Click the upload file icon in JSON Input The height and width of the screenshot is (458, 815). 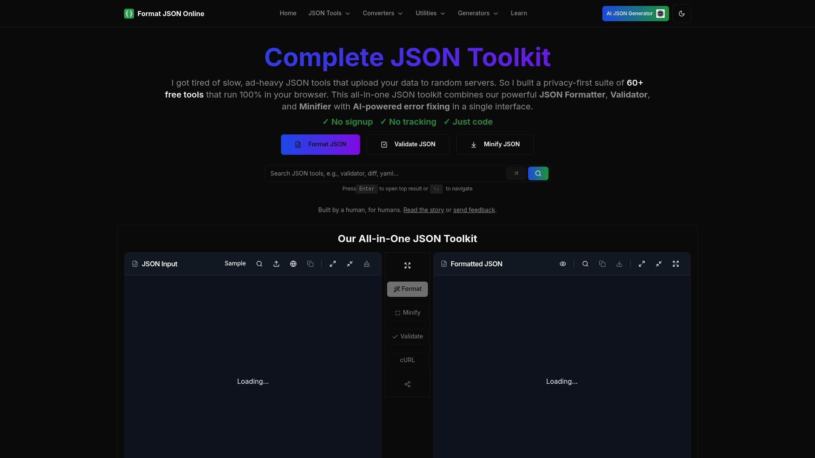point(276,264)
